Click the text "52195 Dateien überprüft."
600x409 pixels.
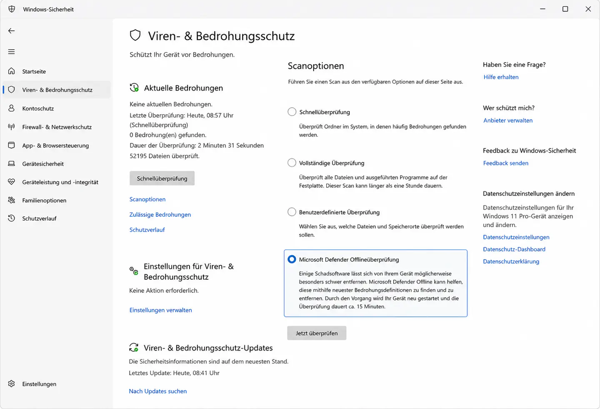click(x=165, y=156)
